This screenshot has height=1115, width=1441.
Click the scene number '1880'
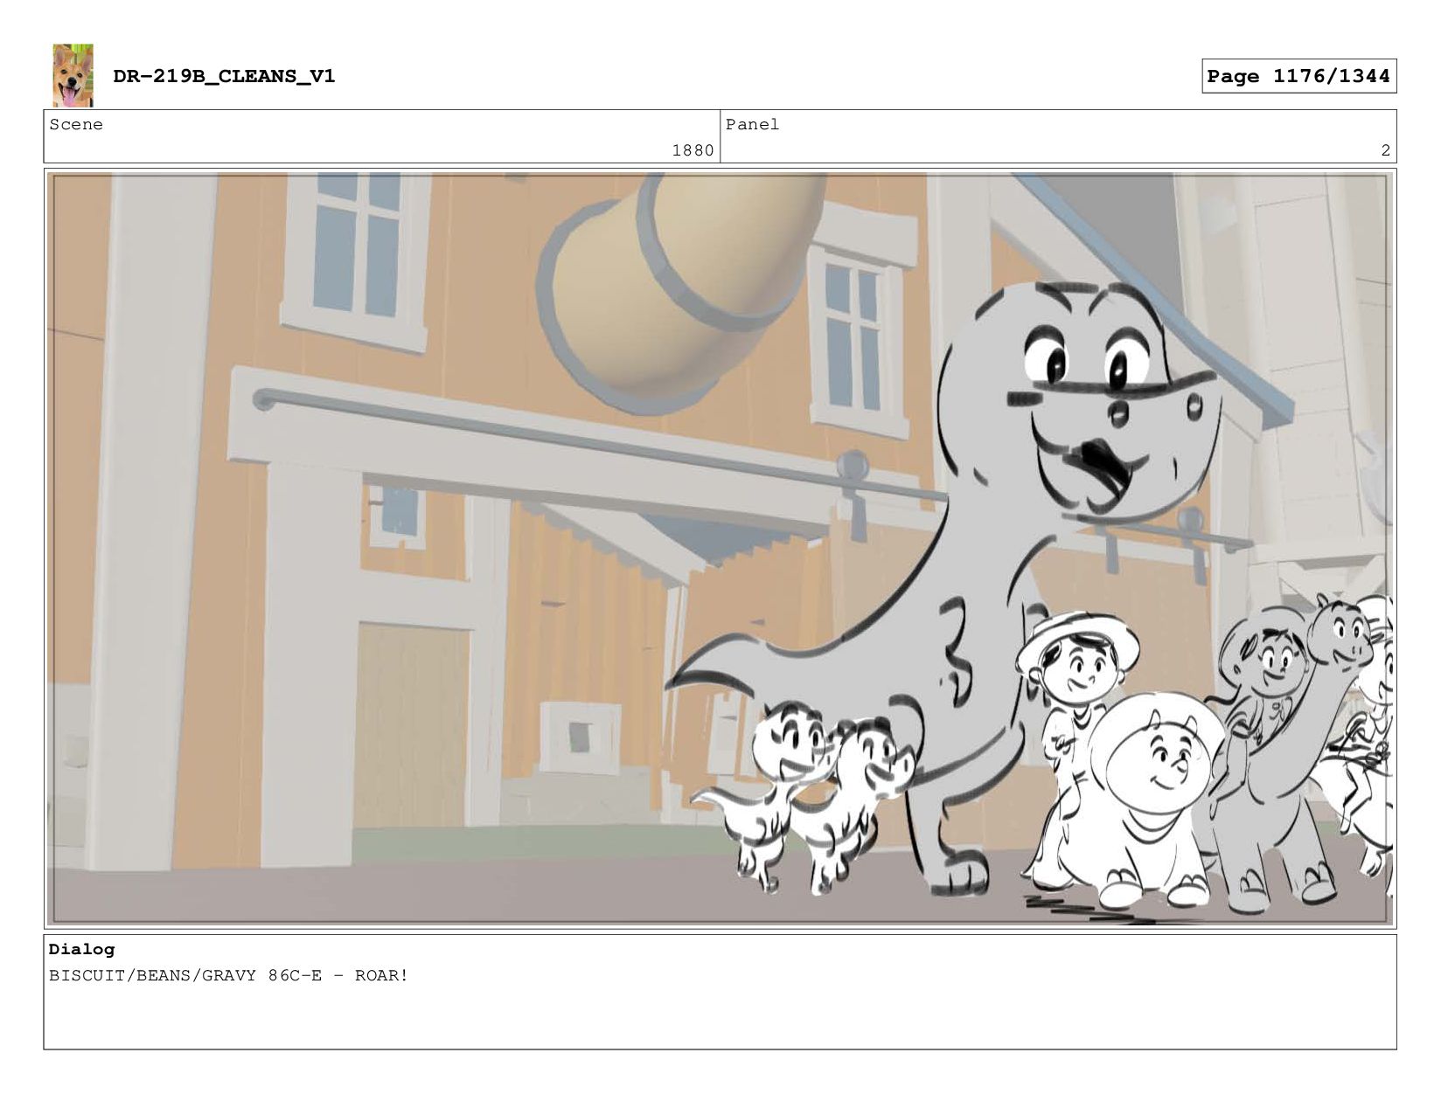pos(693,150)
